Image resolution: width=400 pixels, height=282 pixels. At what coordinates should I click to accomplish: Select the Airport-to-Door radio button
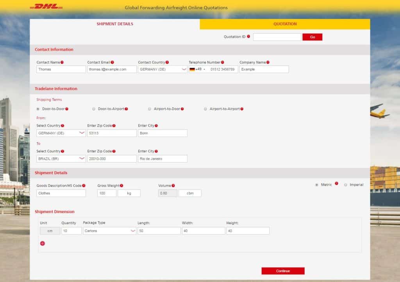[149, 109]
